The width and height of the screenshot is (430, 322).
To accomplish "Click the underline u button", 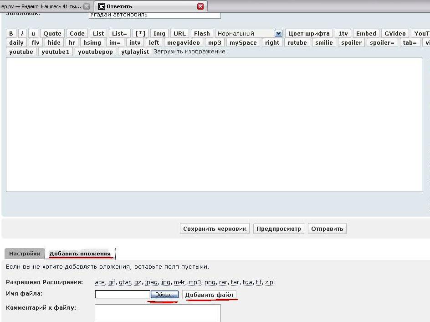I will 33,33.
